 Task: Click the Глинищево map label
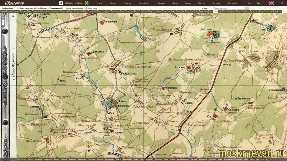click(60, 96)
